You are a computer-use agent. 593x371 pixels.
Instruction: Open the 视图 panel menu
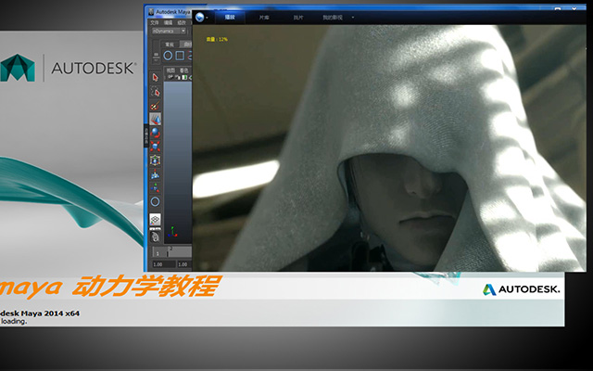click(170, 70)
